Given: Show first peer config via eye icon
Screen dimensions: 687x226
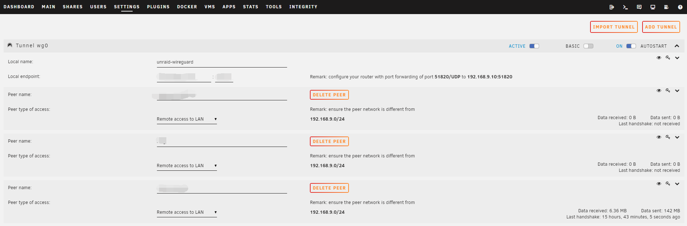Looking at the screenshot, I should 659,91.
